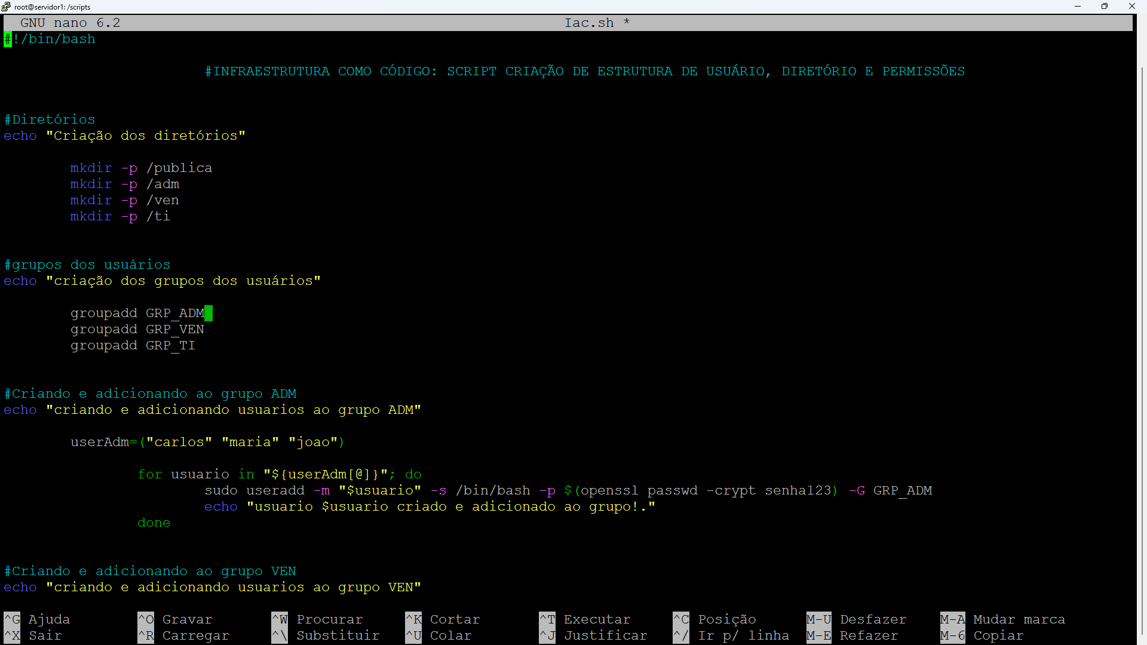Click the PuTTY icon in the title bar
1147x645 pixels.
pos(6,7)
